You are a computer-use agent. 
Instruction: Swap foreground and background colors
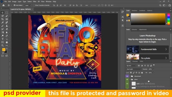[7, 48]
